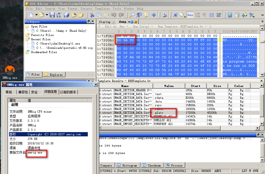265x174 pixels.
Task: Open the Run Template: EXETemplate.bt dropdown
Action: 206,26
